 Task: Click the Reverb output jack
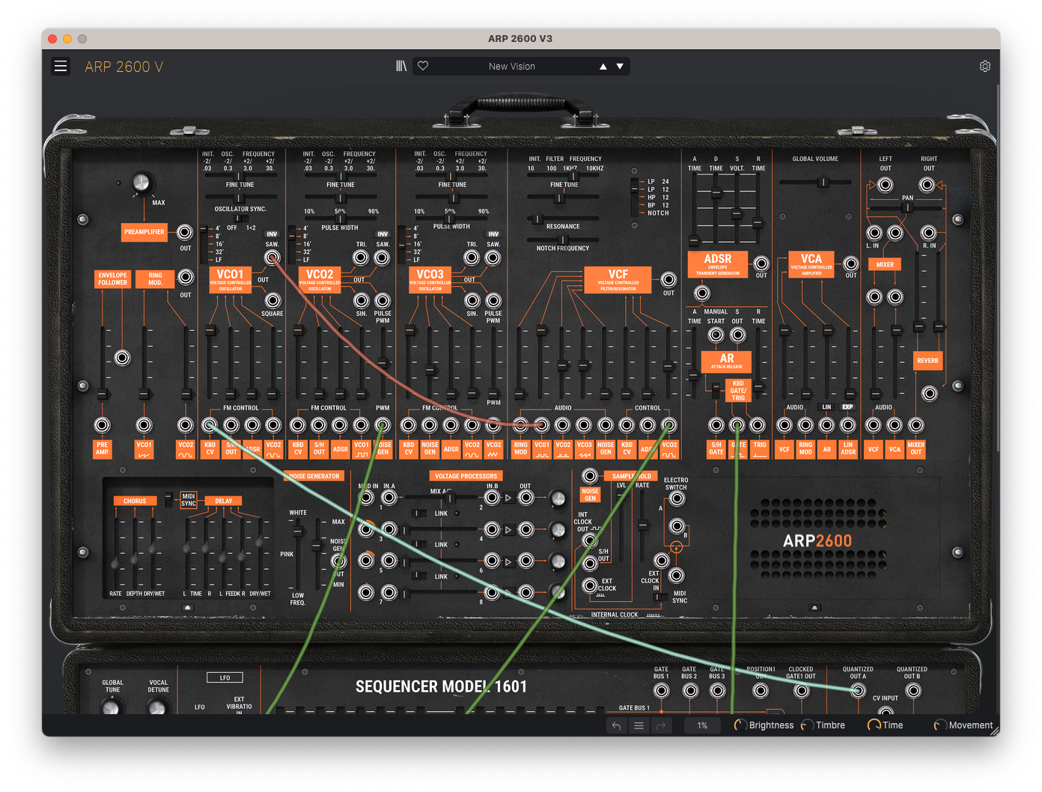click(930, 394)
